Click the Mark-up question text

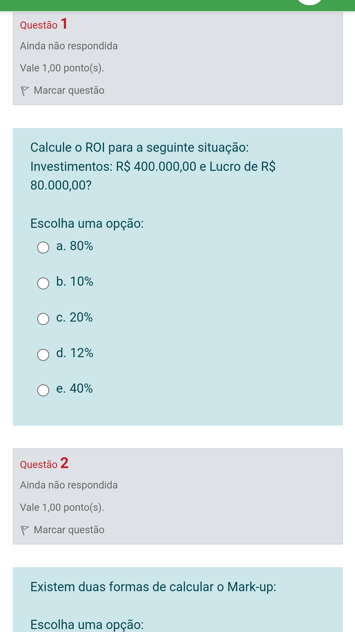coord(153,587)
